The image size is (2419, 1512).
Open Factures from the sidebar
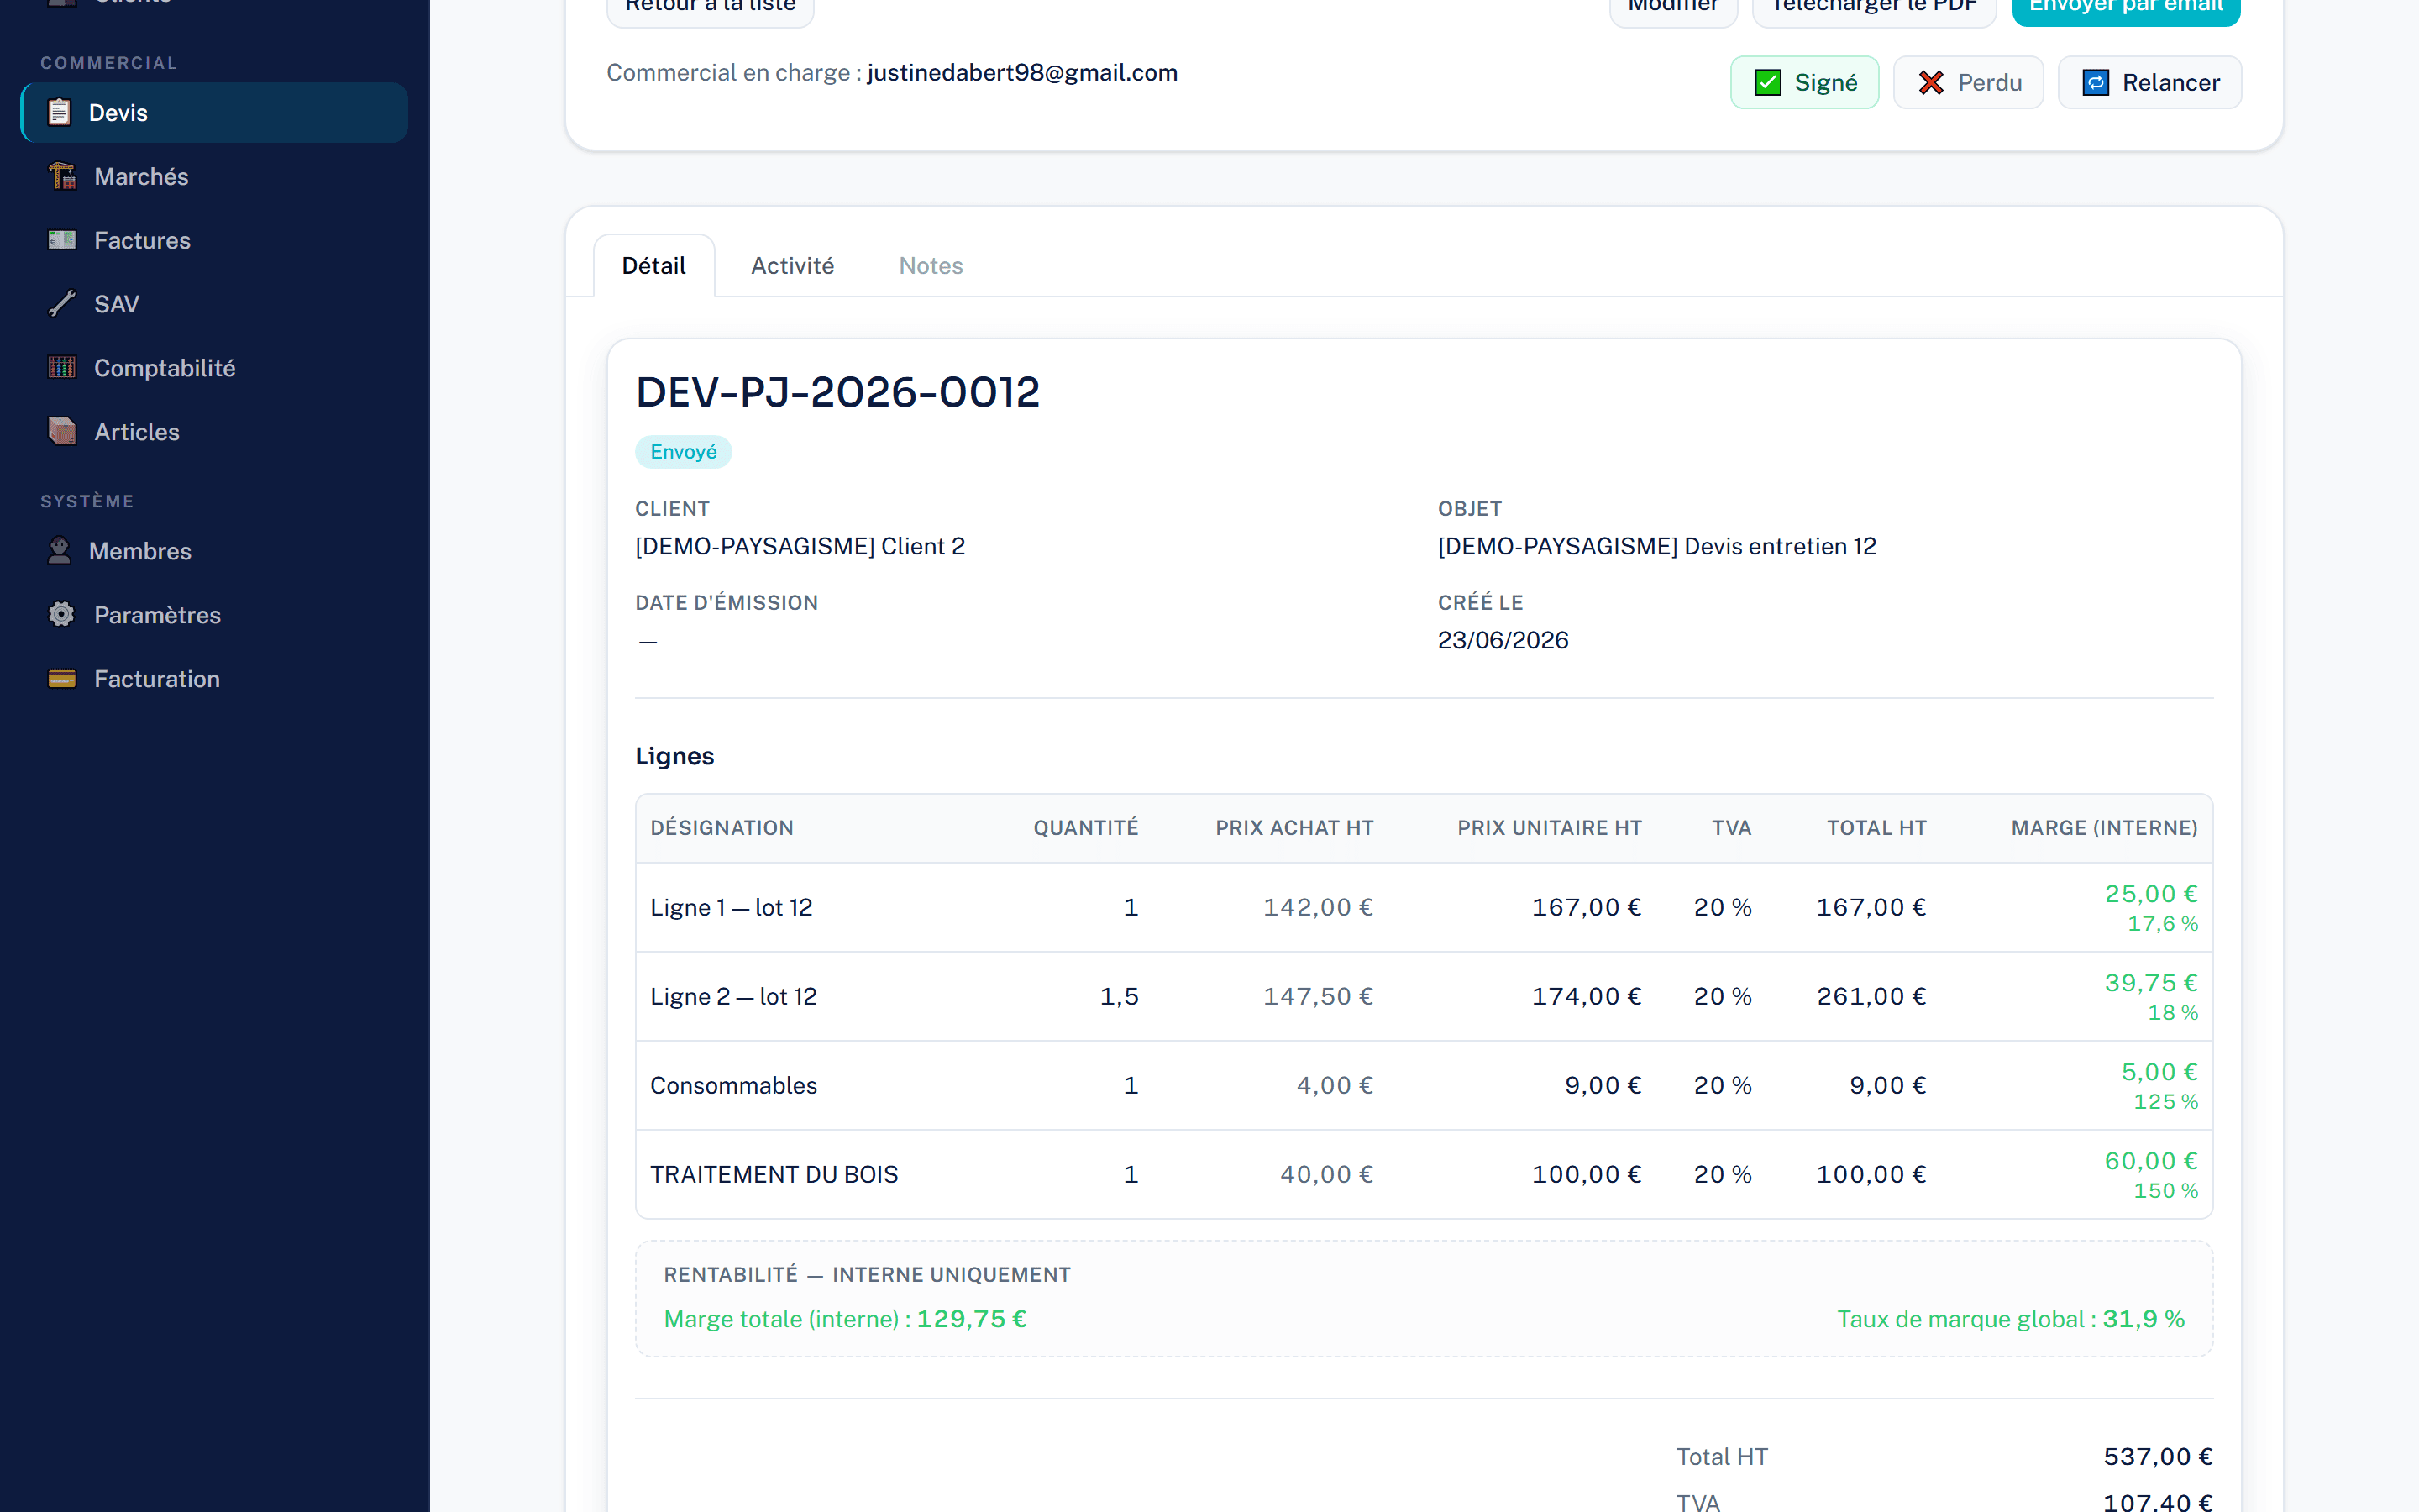[214, 241]
